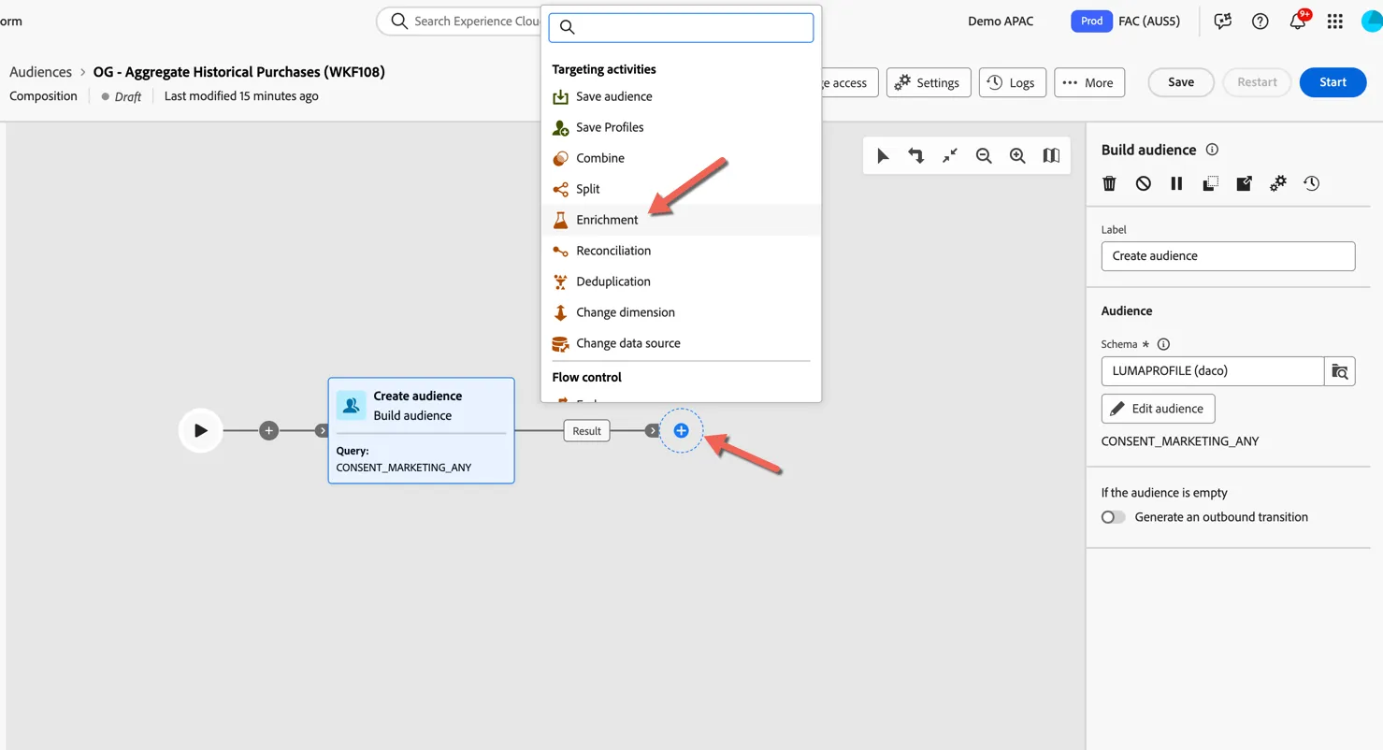Open the notifications bell
The image size is (1383, 750).
click(1298, 21)
